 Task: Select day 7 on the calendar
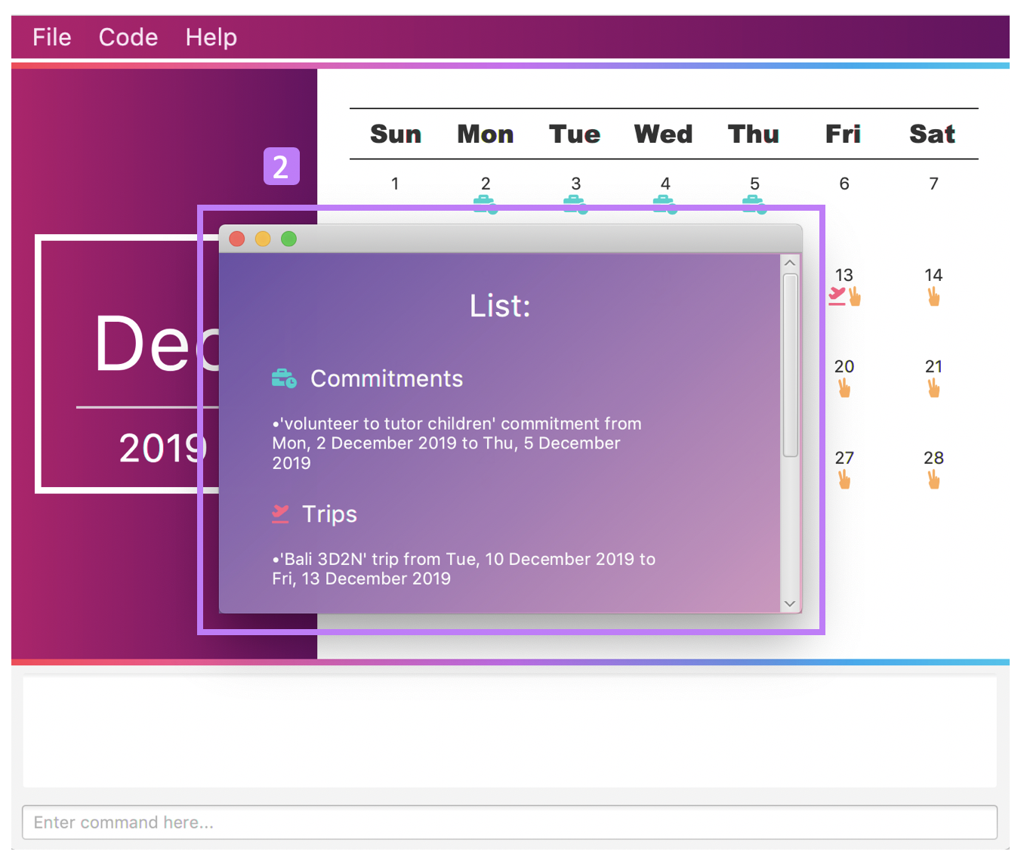coord(934,184)
